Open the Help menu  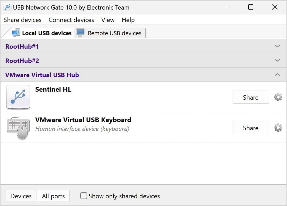(128, 20)
